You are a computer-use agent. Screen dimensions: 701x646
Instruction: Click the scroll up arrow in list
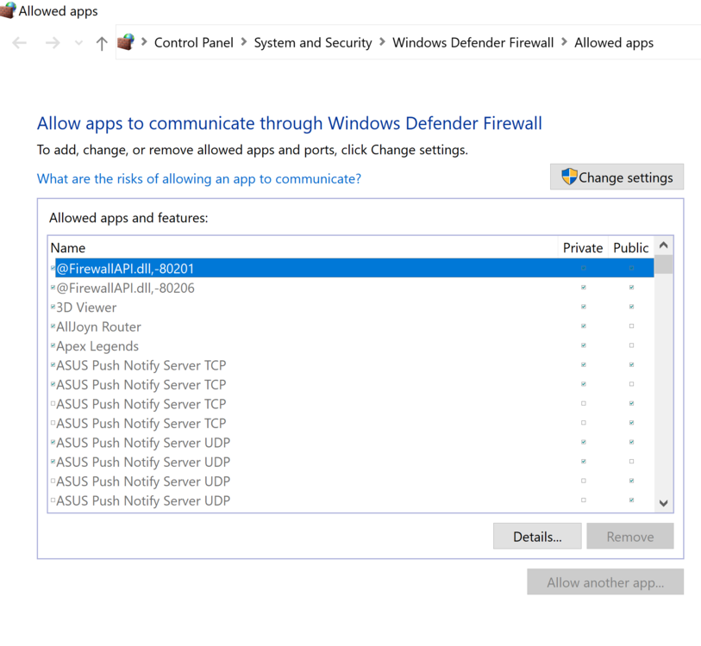click(663, 246)
